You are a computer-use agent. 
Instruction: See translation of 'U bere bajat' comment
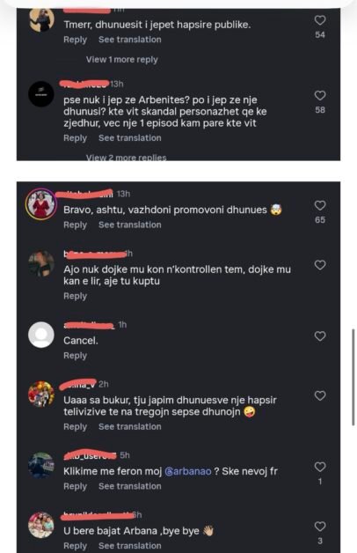pos(130,546)
